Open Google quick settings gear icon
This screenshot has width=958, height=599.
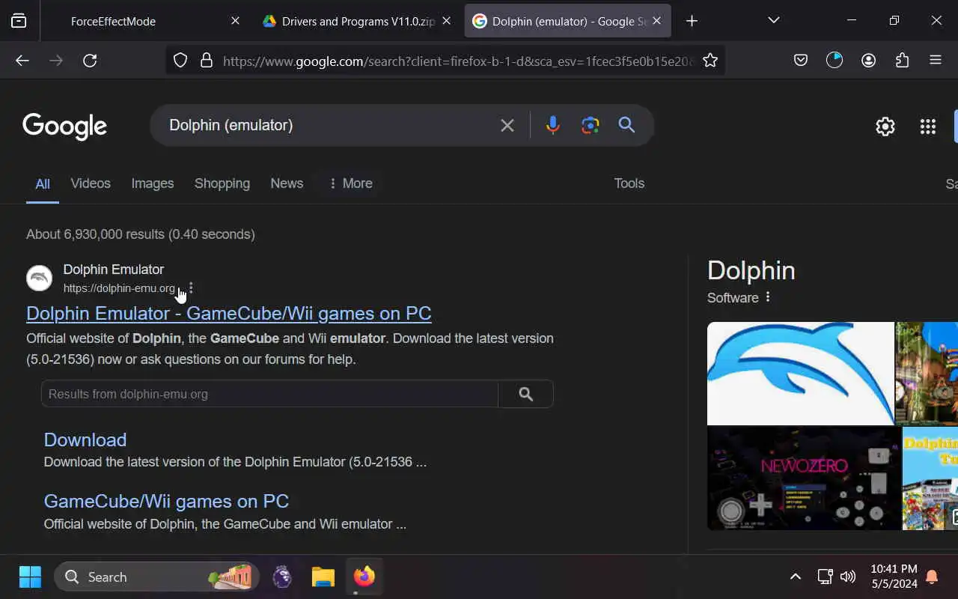coord(885,127)
